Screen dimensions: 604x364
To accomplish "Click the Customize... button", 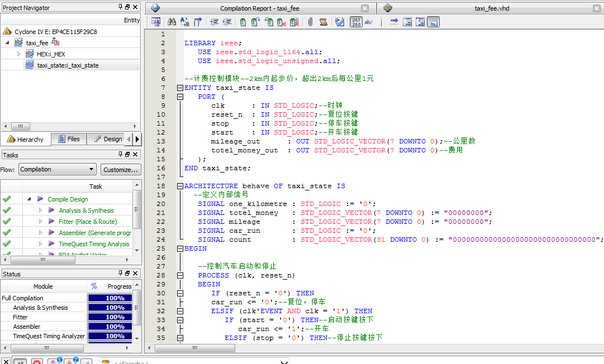I will pyautogui.click(x=121, y=169).
